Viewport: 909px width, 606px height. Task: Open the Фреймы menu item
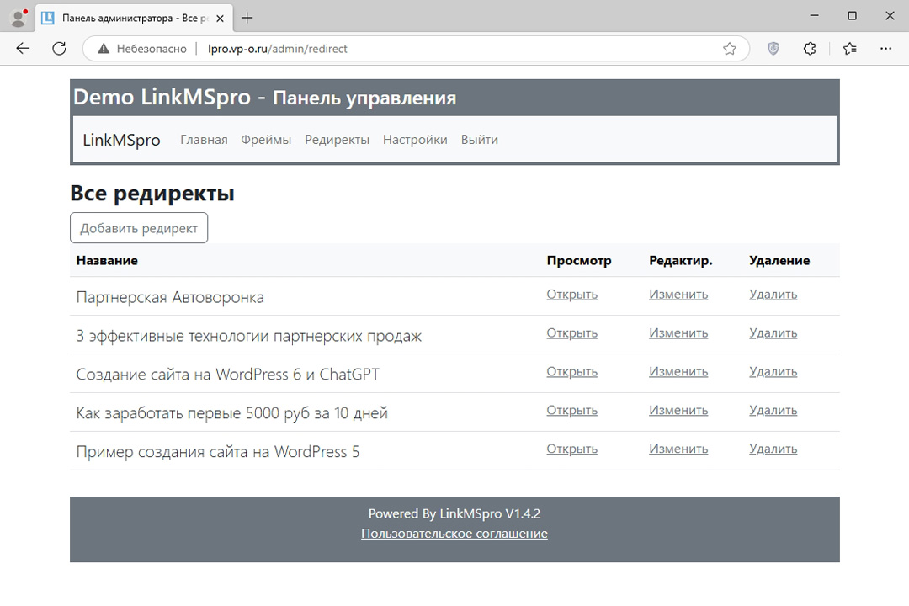pos(266,140)
